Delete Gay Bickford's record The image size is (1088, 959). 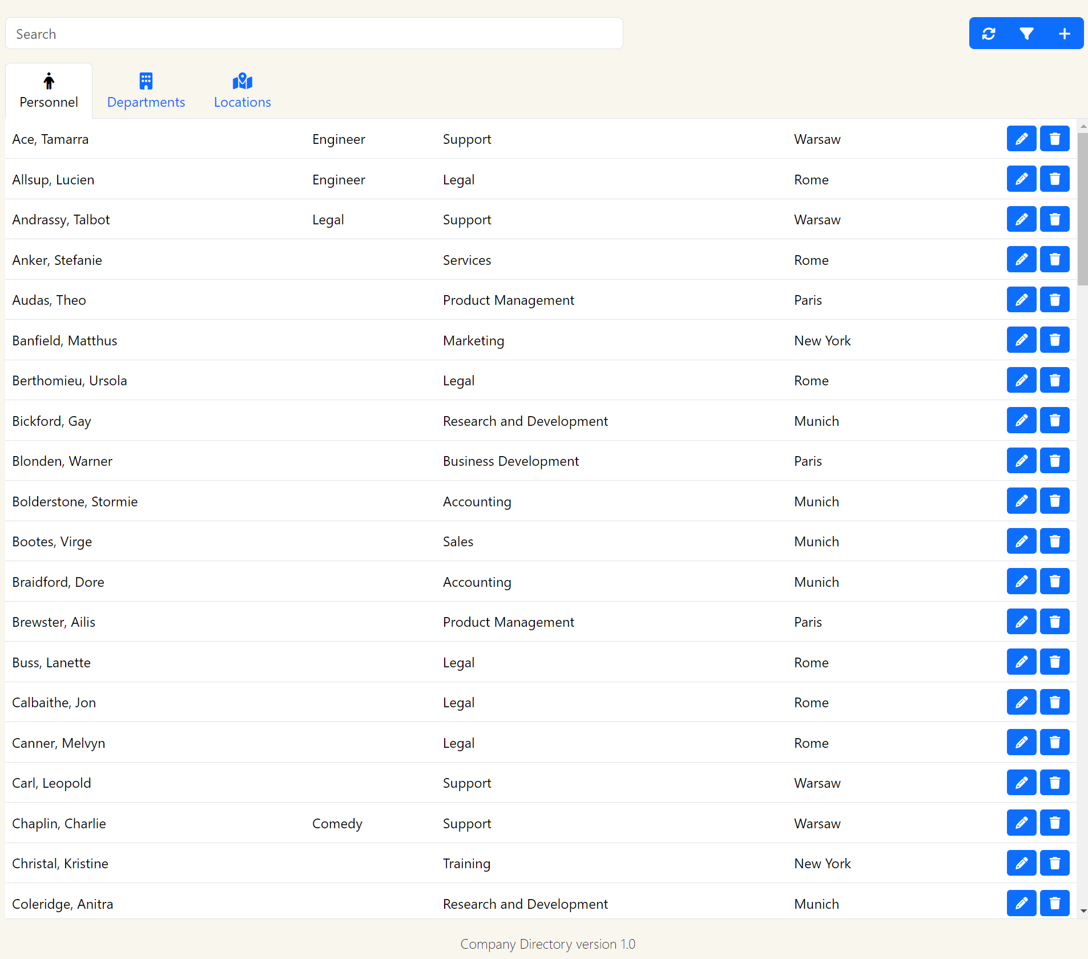(x=1054, y=420)
